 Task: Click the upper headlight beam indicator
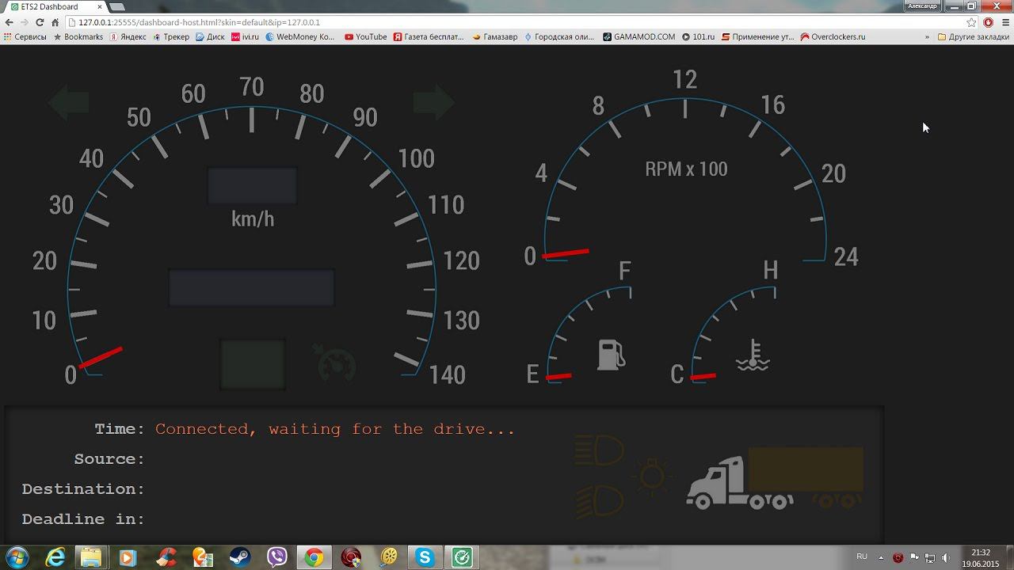pos(598,451)
